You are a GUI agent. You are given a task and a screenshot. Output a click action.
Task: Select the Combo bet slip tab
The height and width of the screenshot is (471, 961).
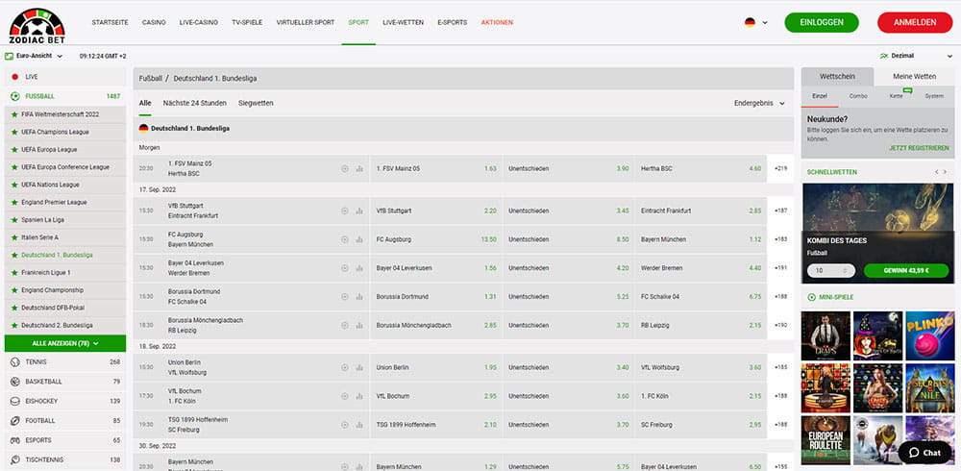click(x=858, y=96)
